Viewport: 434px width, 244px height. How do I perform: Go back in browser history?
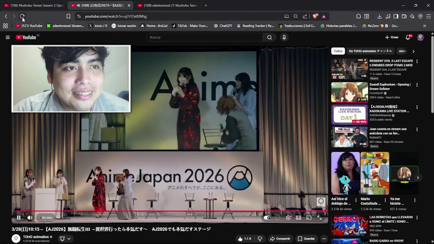click(6, 16)
